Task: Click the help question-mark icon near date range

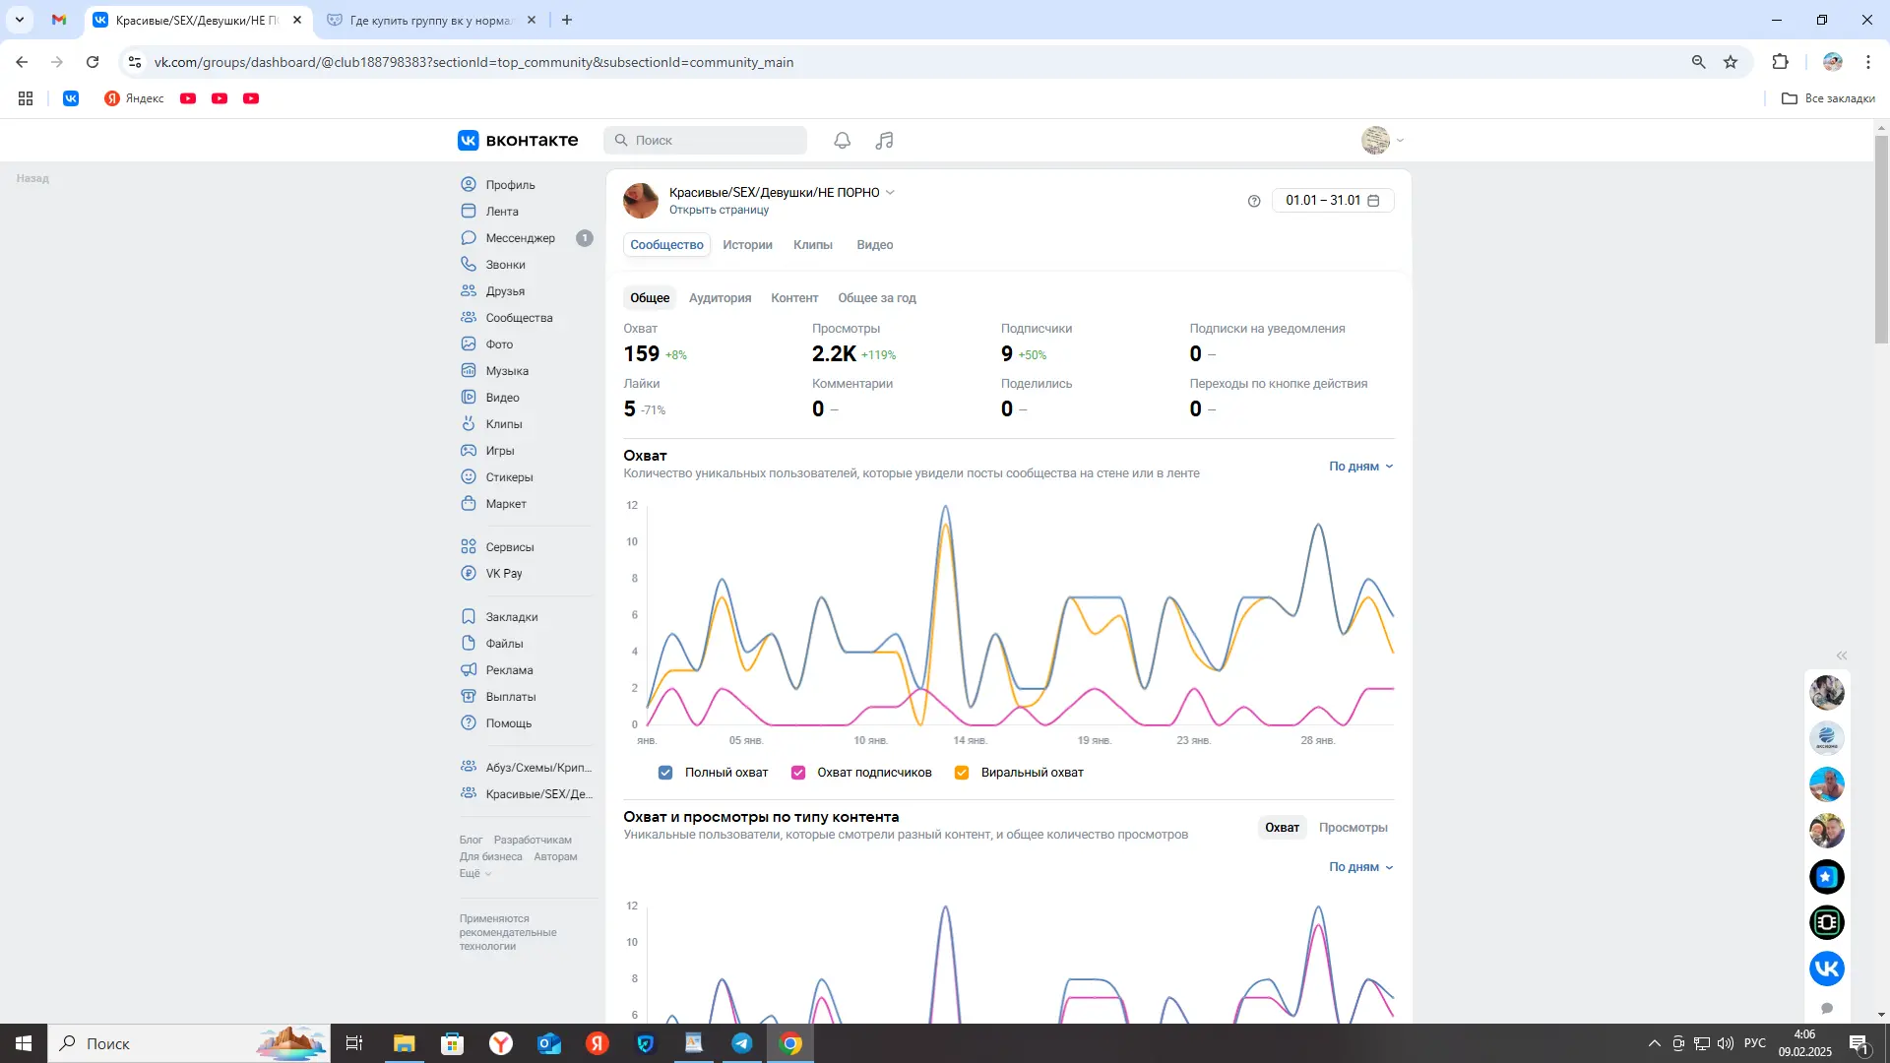Action: (1253, 201)
